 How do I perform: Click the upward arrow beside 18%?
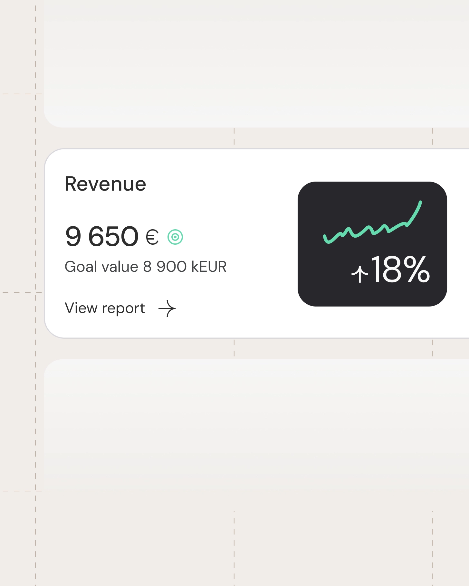pos(360,274)
